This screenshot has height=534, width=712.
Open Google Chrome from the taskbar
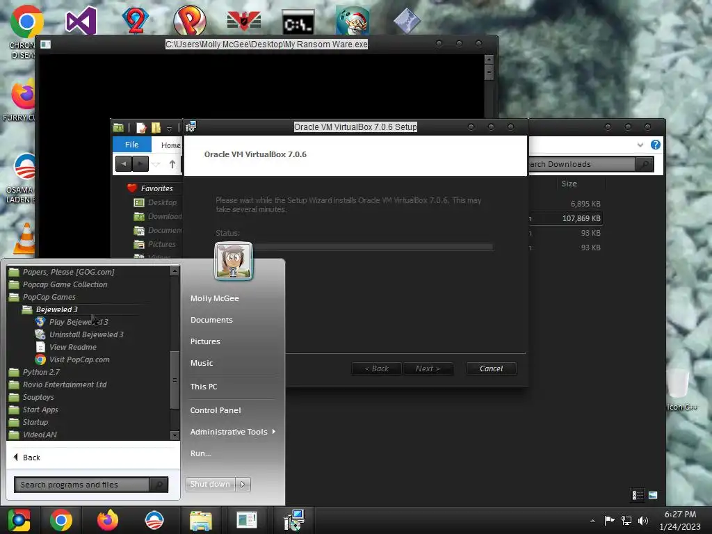click(x=61, y=520)
